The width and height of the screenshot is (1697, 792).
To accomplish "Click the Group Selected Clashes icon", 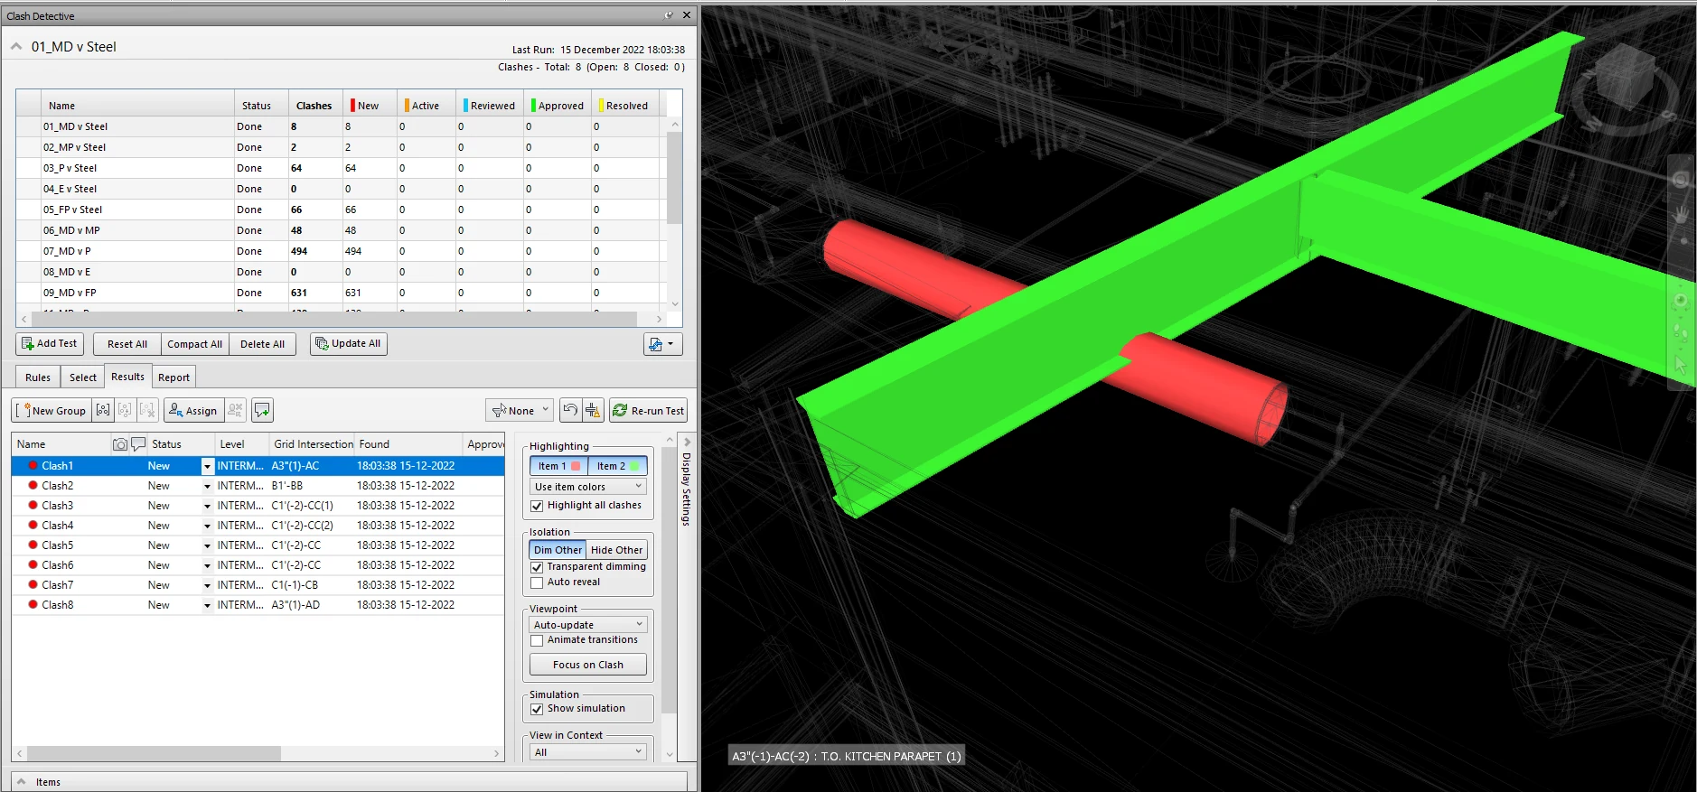I will point(103,410).
